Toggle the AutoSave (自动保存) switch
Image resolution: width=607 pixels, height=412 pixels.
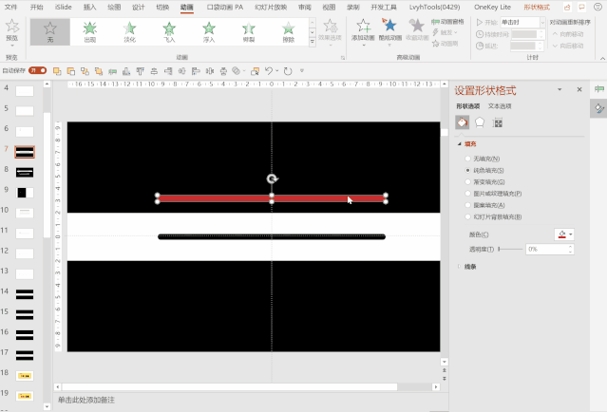point(38,70)
